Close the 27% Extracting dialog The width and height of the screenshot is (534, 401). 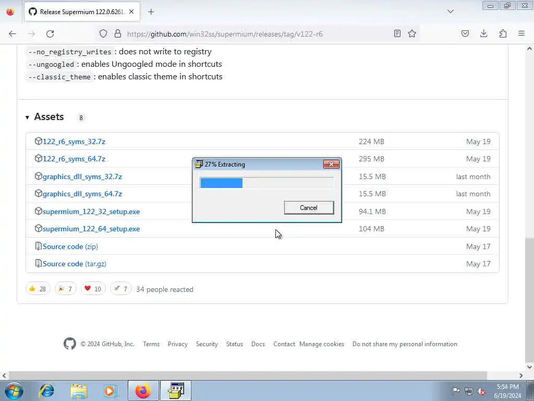[x=331, y=164]
